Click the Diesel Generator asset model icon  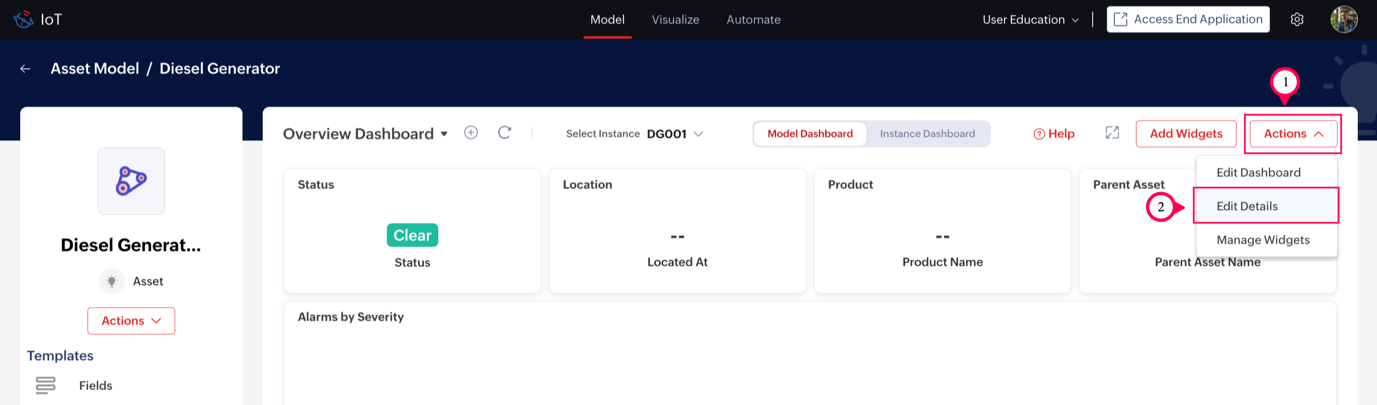(x=131, y=181)
